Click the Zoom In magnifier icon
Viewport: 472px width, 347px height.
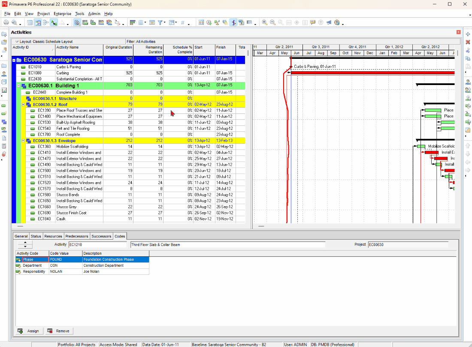pyautogui.click(x=265, y=23)
